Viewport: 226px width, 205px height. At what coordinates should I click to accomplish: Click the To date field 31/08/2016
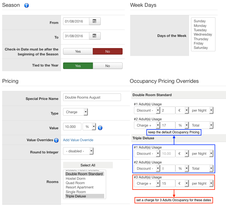pyautogui.click(x=76, y=36)
